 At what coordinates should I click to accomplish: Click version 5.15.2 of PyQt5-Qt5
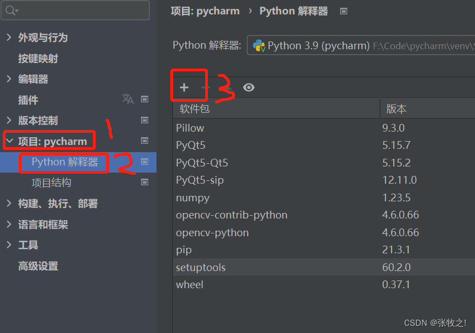396,163
